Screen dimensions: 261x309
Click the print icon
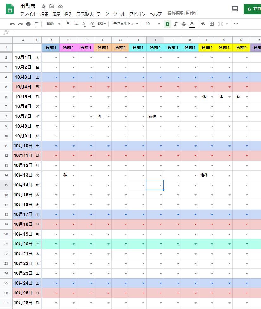click(28, 24)
